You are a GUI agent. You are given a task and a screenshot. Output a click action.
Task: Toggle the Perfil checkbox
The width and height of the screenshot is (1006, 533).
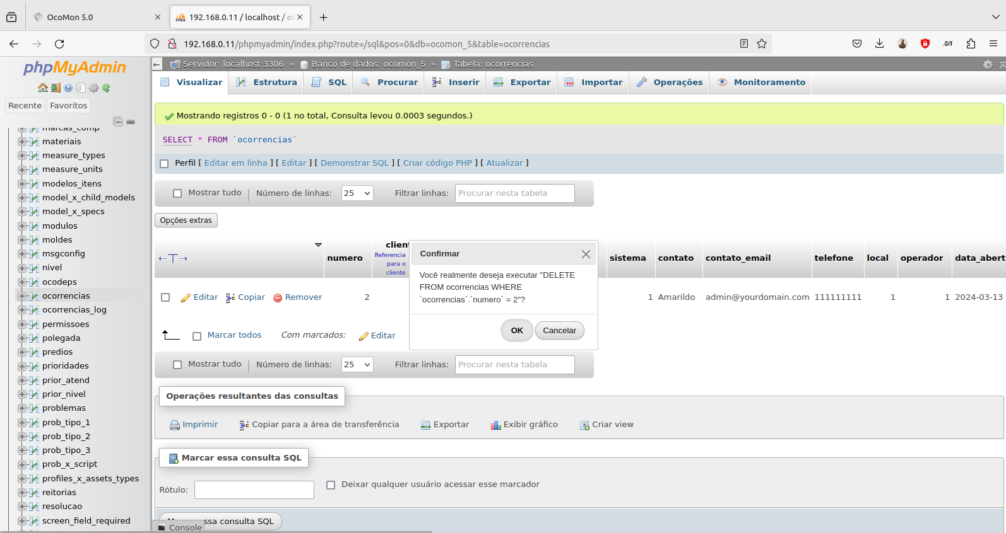coord(164,164)
